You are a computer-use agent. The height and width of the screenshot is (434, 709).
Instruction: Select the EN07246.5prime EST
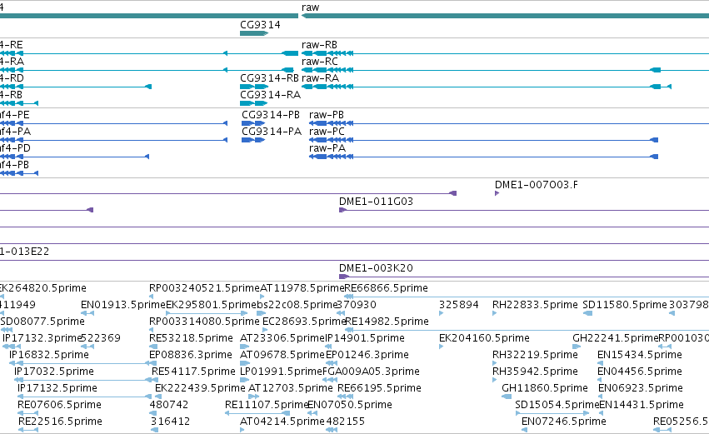point(563,422)
